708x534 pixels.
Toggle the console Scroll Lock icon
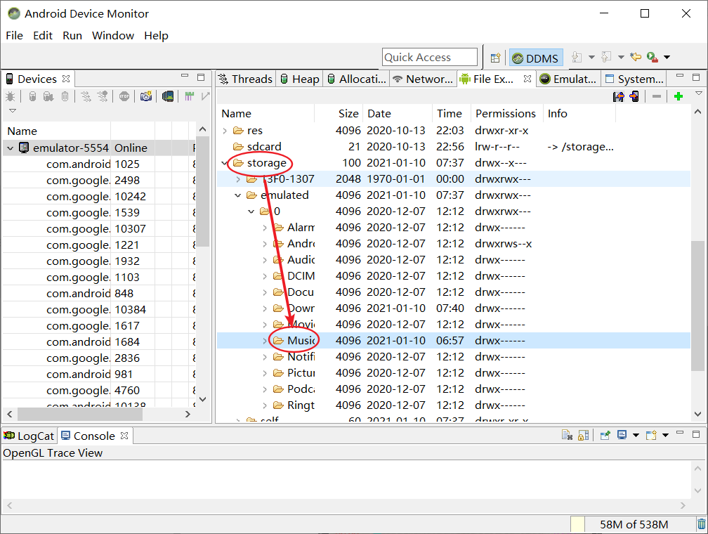(x=584, y=435)
